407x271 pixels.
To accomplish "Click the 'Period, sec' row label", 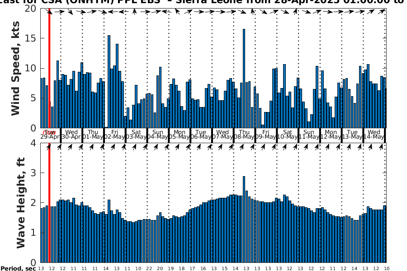I will tap(18, 268).
